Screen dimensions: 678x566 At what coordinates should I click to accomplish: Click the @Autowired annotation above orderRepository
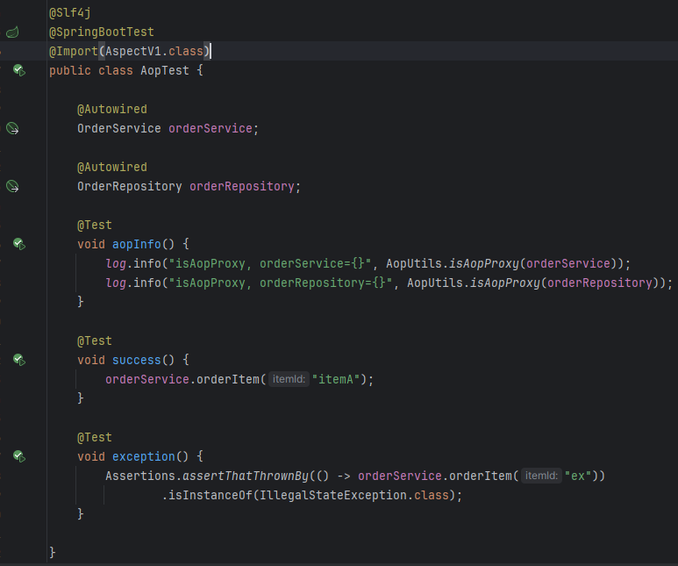click(x=112, y=167)
